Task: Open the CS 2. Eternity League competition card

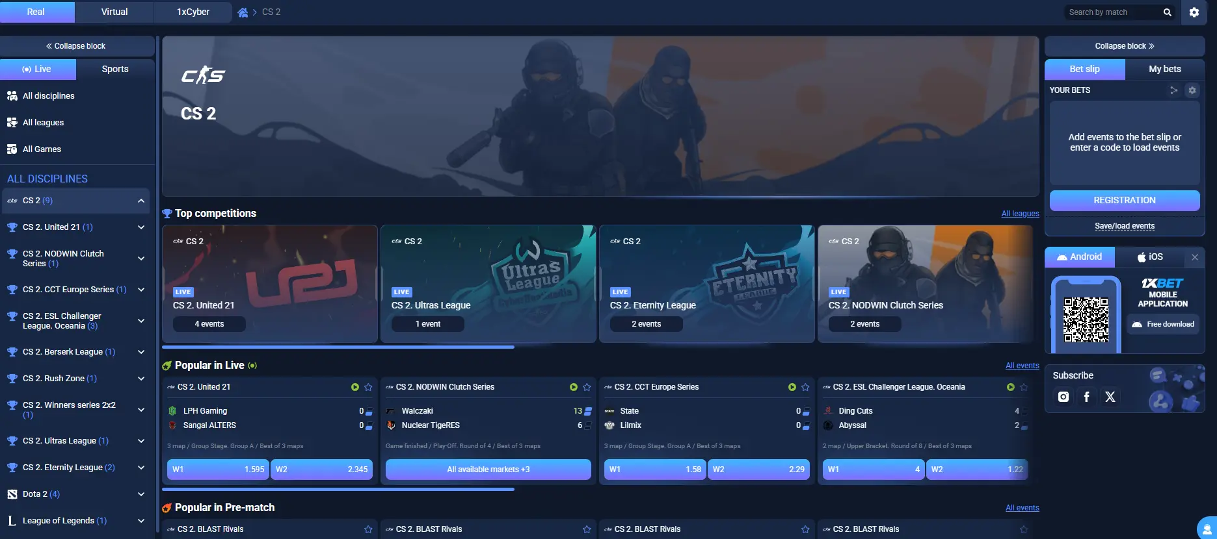Action: click(x=707, y=284)
